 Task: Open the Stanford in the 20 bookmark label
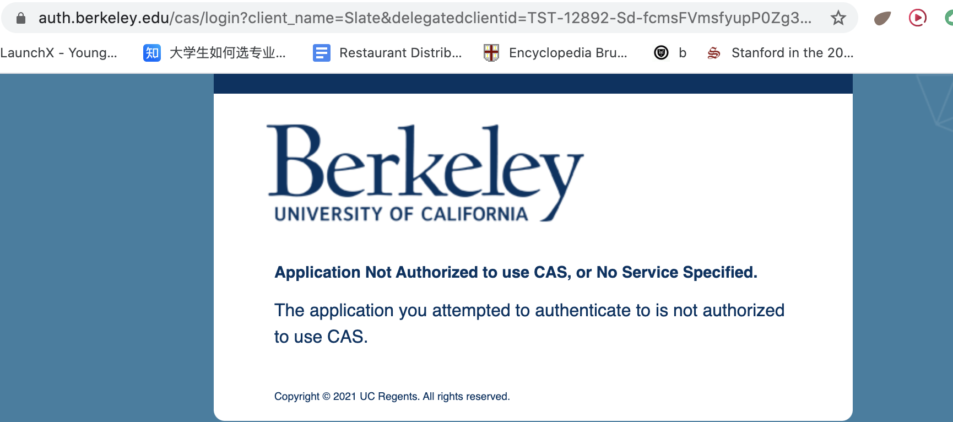point(792,53)
